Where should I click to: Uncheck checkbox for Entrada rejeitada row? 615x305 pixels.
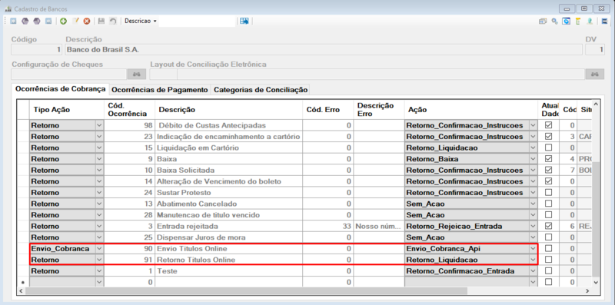(548, 226)
